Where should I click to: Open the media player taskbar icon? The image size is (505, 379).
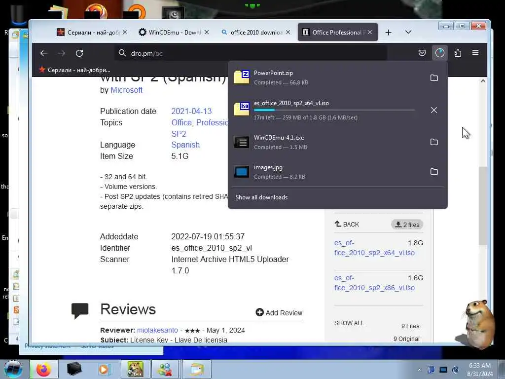tap(104, 369)
